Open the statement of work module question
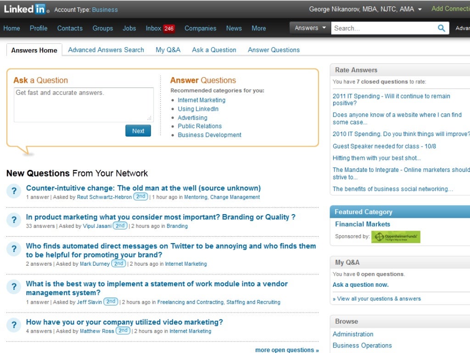470x353 pixels. point(157,288)
